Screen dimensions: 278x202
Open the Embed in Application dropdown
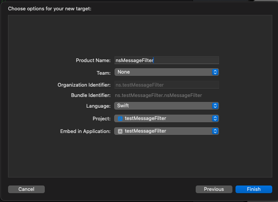click(x=167, y=131)
